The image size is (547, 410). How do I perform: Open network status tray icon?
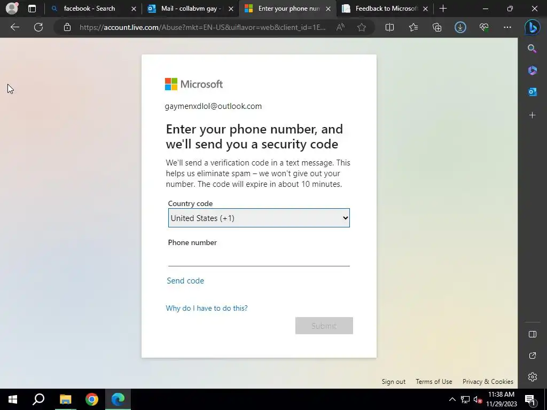coord(465,399)
